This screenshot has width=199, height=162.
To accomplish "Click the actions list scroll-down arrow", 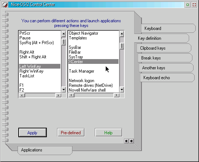I will pos(122,90).
